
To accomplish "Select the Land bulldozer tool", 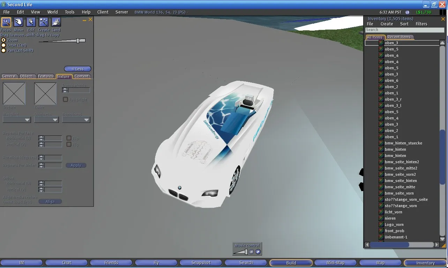I will point(56,22).
